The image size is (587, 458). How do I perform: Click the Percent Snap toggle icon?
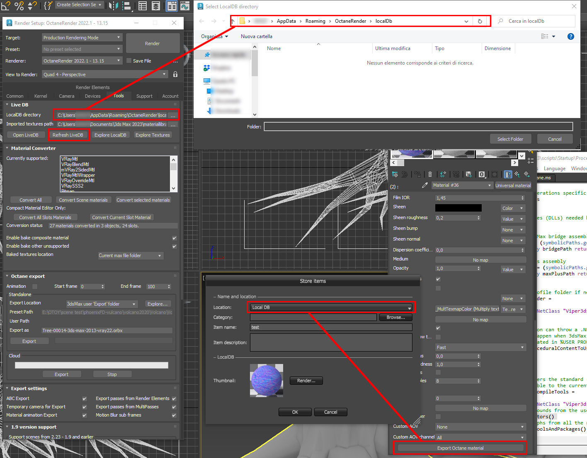pos(19,5)
